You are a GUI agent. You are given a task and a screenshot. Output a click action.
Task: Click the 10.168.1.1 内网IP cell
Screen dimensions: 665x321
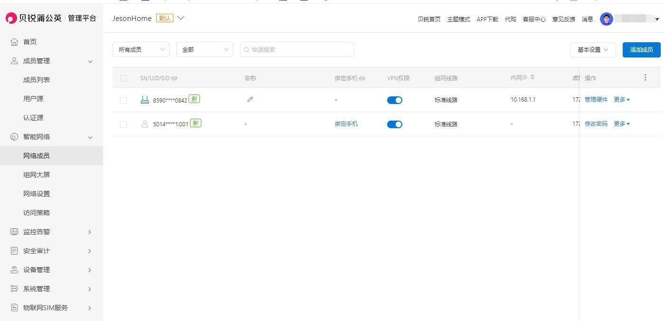[523, 100]
